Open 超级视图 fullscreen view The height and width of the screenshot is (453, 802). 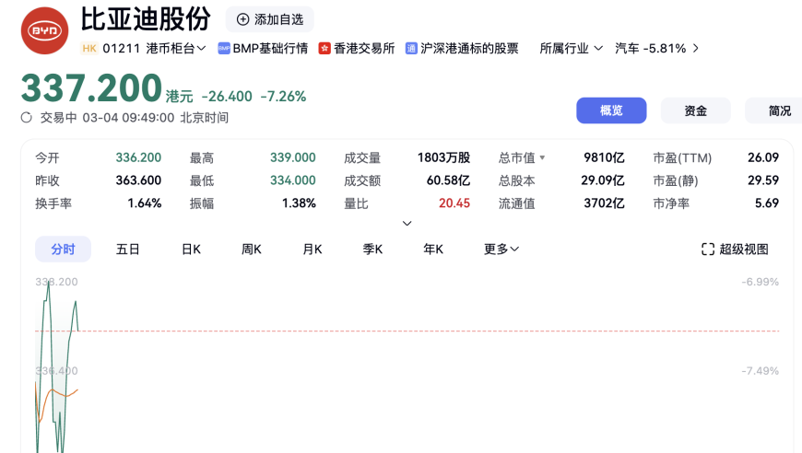coord(735,250)
